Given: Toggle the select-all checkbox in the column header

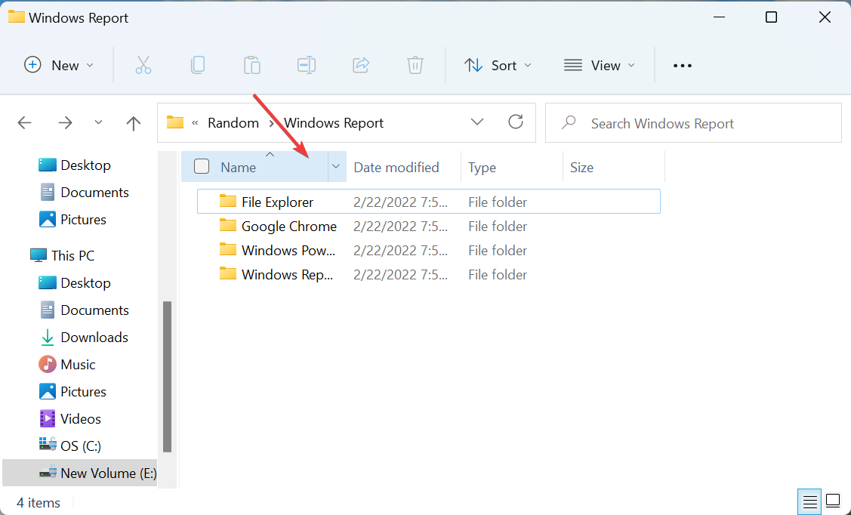Looking at the screenshot, I should pos(201,166).
